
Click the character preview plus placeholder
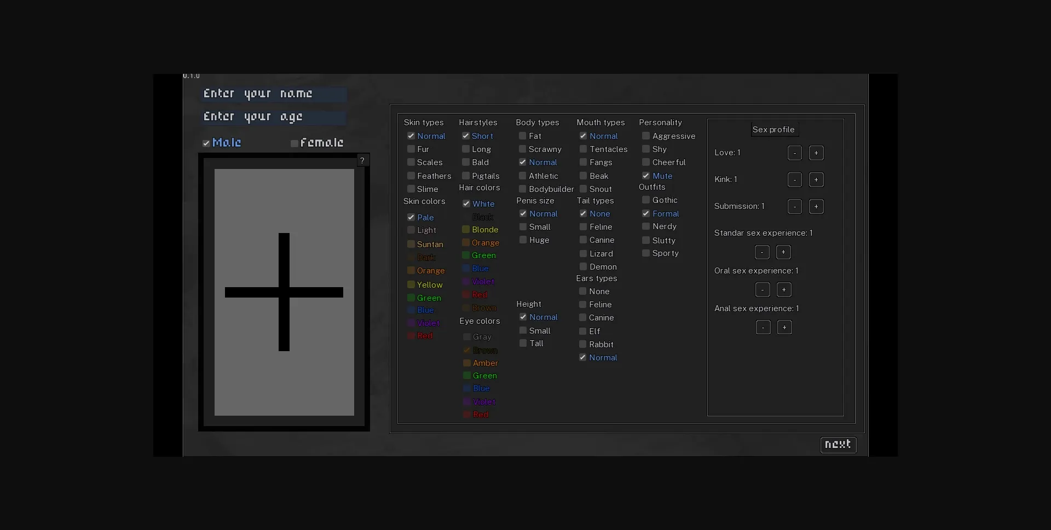(x=284, y=292)
